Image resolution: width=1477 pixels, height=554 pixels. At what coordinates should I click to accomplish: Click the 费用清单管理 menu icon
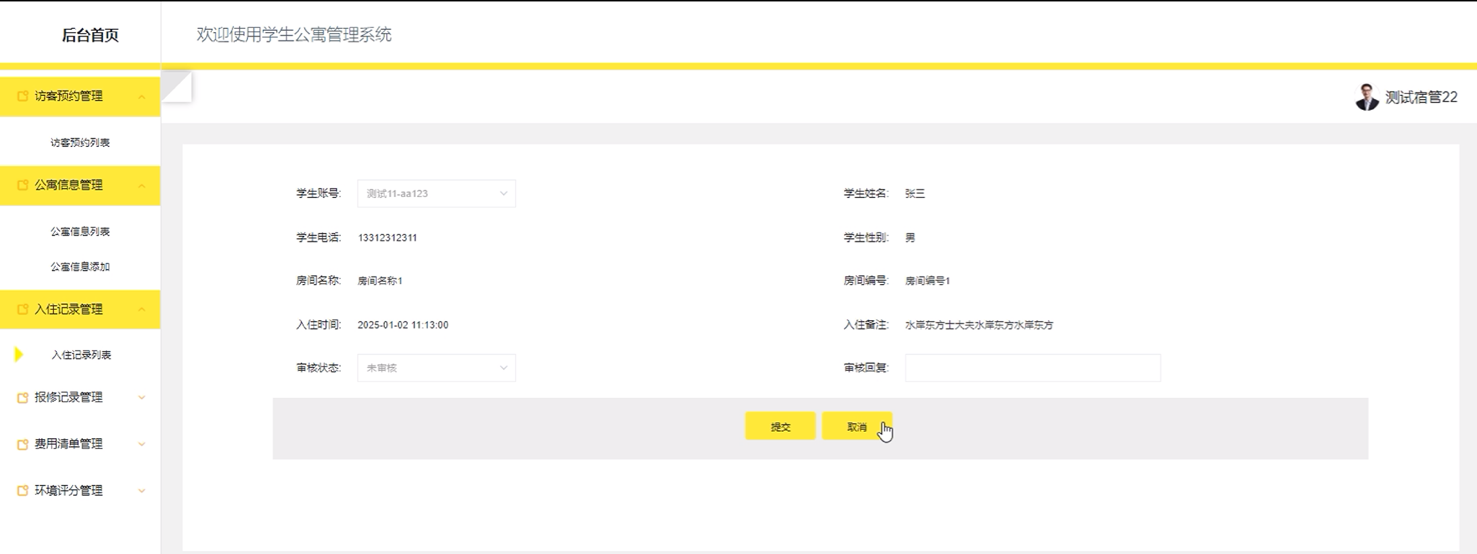click(22, 444)
